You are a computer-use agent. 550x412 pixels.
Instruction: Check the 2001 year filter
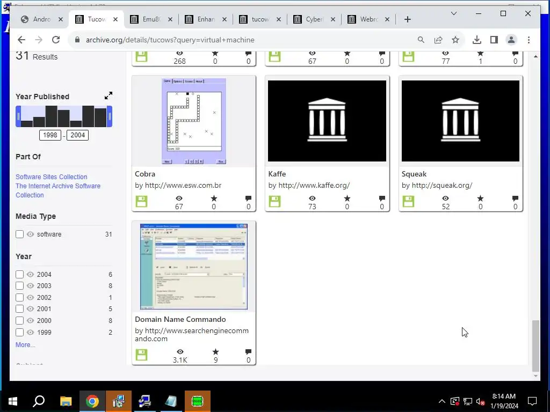(20, 309)
